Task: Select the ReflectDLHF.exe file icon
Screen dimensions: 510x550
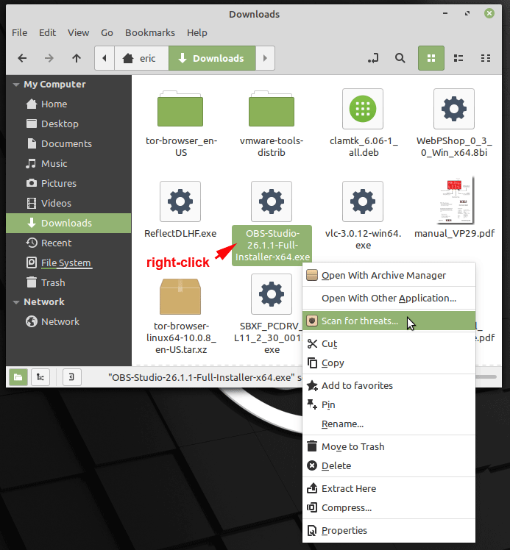Action: coord(180,201)
